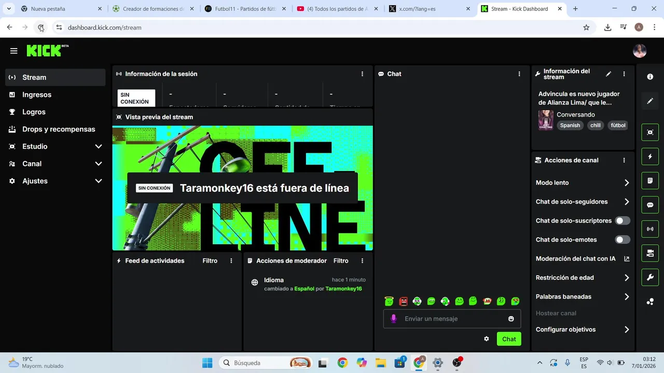Expand Restricción de edad options

(x=627, y=278)
